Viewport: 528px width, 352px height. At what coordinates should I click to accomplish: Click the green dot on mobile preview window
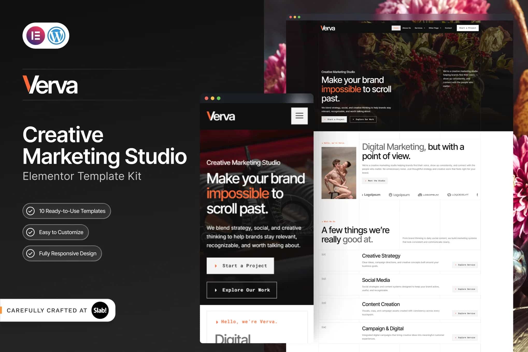(x=219, y=98)
